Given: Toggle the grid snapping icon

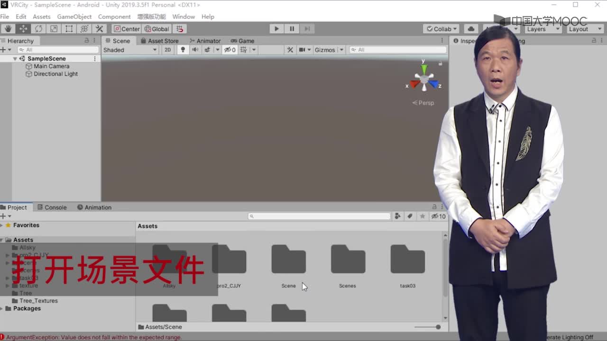Looking at the screenshot, I should pyautogui.click(x=180, y=29).
